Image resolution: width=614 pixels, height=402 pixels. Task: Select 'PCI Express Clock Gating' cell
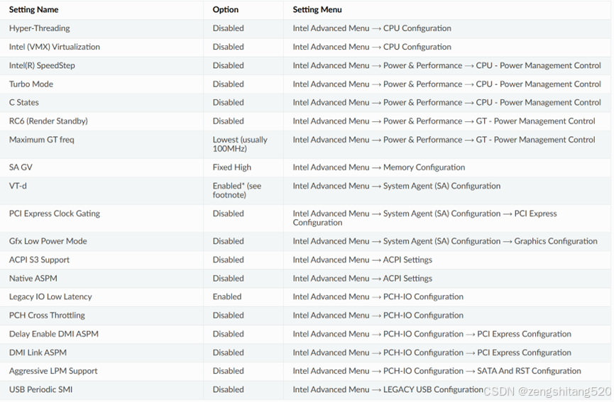click(x=55, y=214)
